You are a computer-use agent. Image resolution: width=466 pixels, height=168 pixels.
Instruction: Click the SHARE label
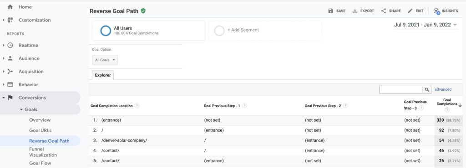pos(395,11)
